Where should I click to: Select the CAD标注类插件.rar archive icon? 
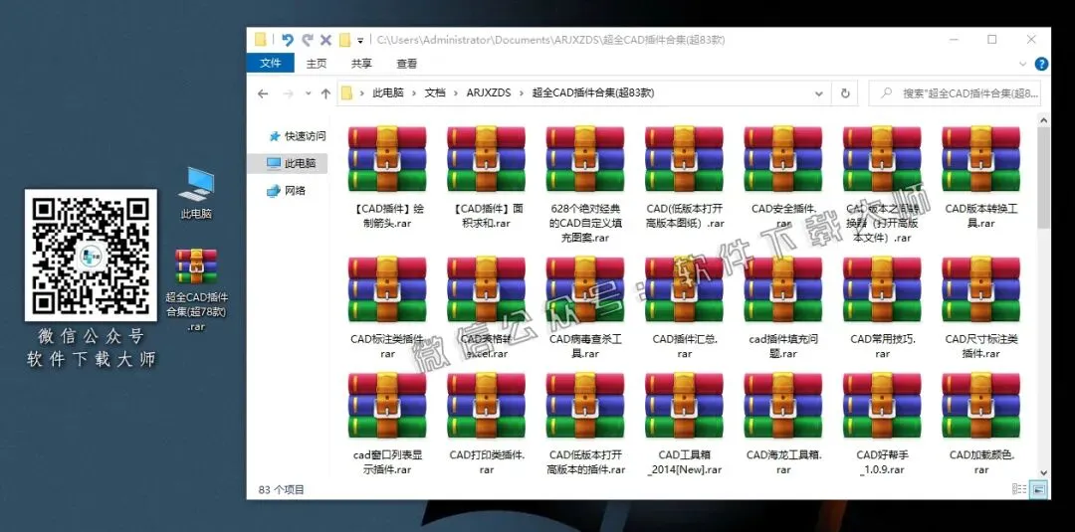(x=387, y=289)
